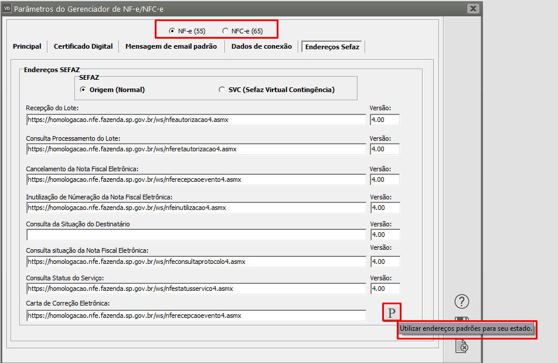
Task: Click Versão field beside Recepção do Lote
Action: 385,120
